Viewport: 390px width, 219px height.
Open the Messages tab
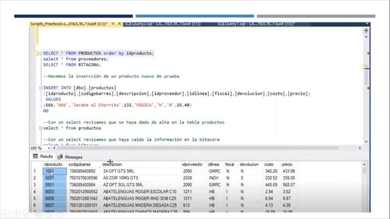pos(70,157)
